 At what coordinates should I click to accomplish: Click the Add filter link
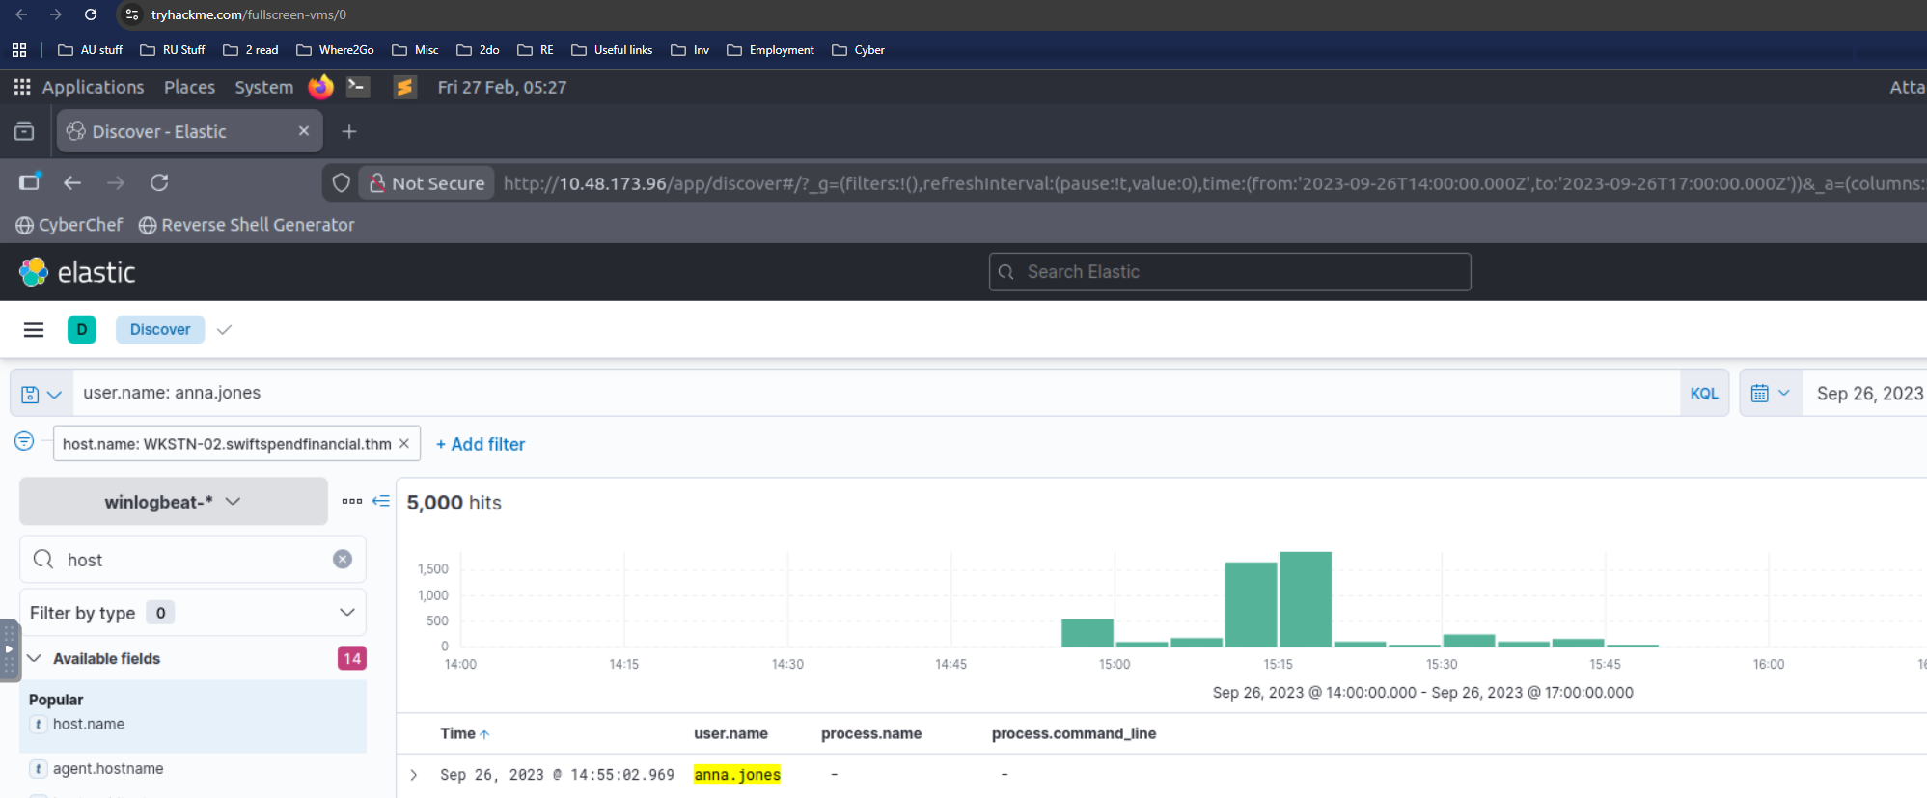pyautogui.click(x=481, y=444)
